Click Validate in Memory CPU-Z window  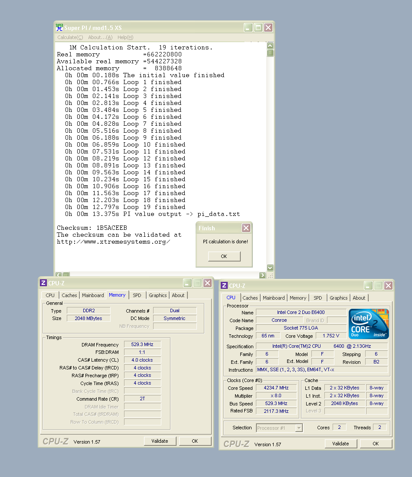coord(160,441)
